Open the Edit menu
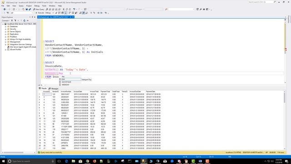 click(x=8, y=6)
